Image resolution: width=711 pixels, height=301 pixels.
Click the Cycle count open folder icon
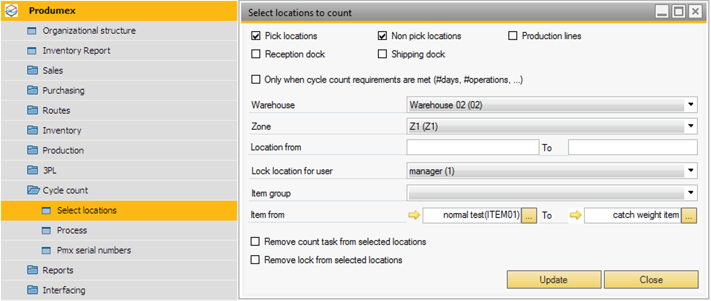click(x=33, y=190)
